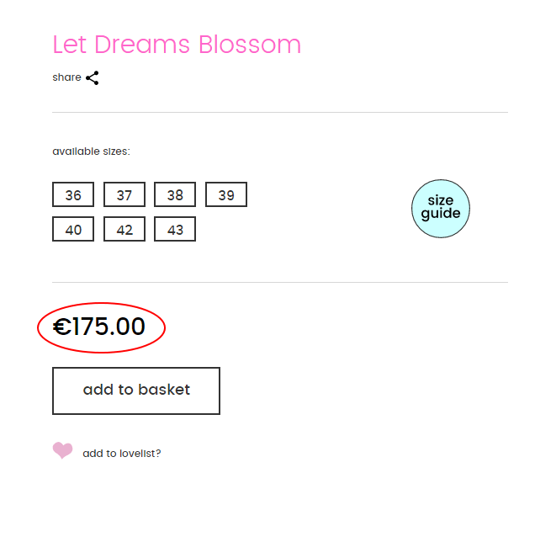The width and height of the screenshot is (556, 558).
Task: Select size 36
Action: [73, 195]
